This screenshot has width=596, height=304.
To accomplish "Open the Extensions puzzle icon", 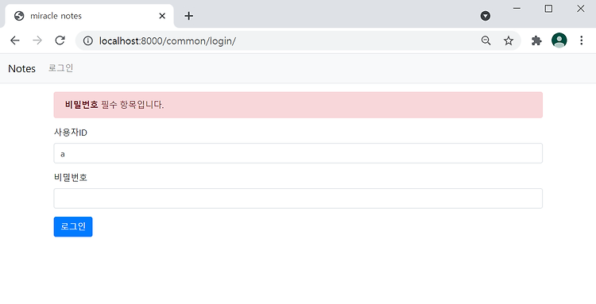I will [x=536, y=40].
